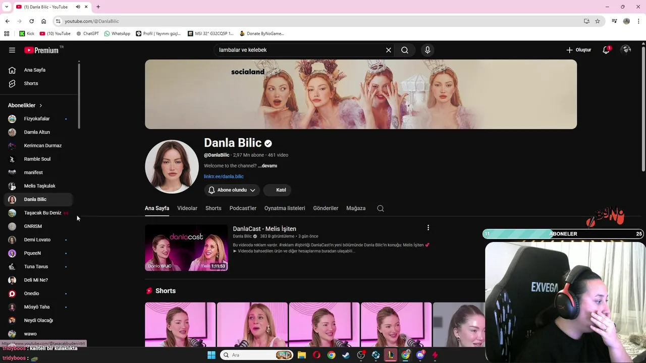
Task: Open Mağaza tab
Action: 356,208
